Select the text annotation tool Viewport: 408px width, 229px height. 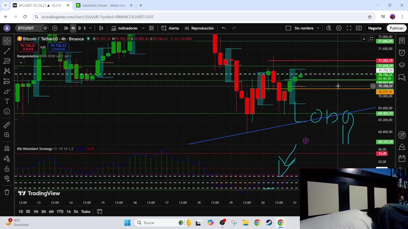(x=7, y=101)
